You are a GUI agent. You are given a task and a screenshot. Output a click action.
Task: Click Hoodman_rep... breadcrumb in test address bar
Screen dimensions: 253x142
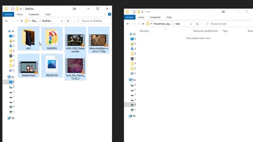click(162, 24)
